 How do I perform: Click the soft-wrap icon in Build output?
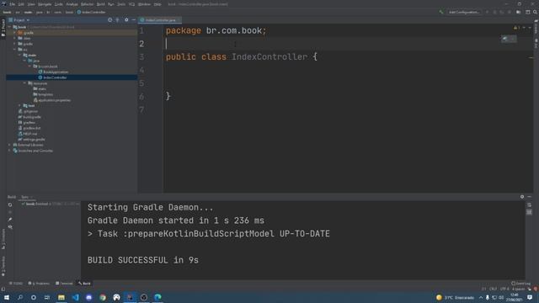[x=529, y=205]
